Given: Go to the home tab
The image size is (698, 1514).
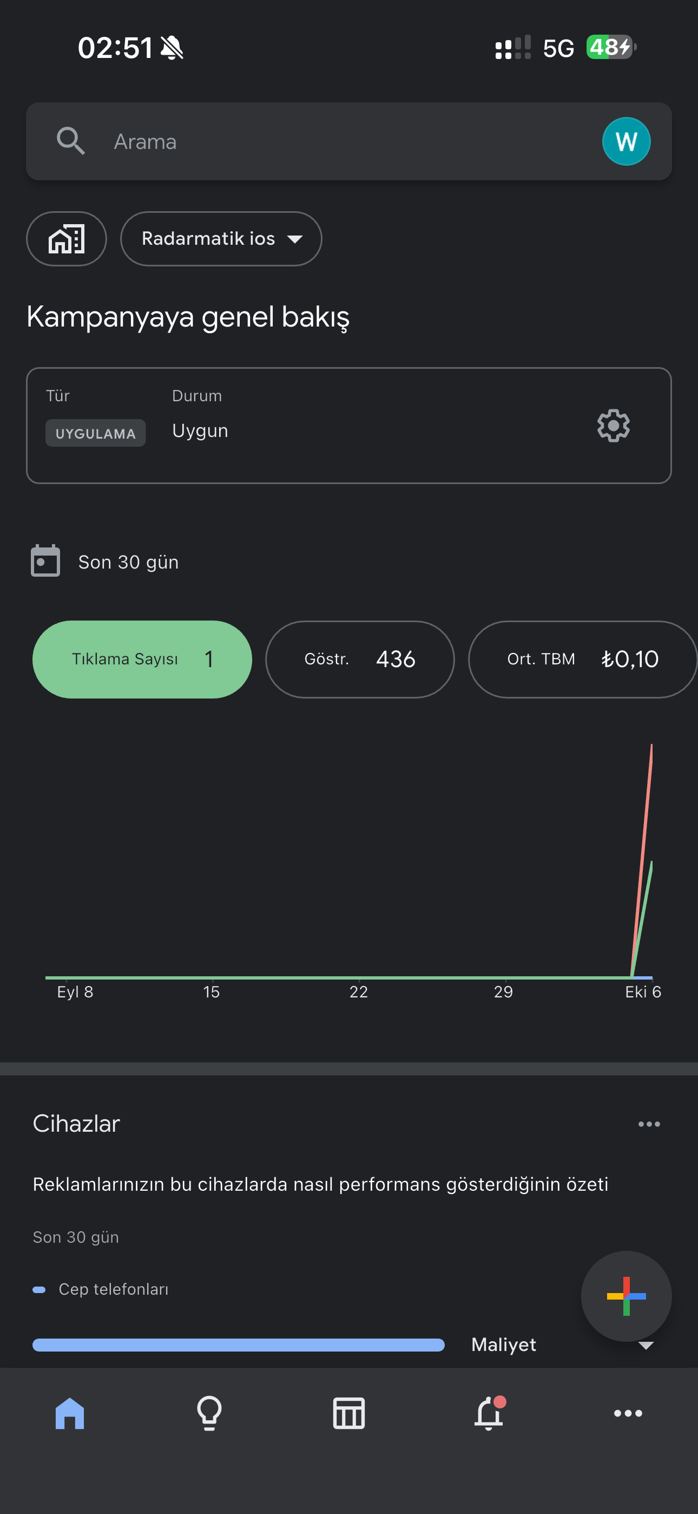Looking at the screenshot, I should click(x=70, y=1413).
